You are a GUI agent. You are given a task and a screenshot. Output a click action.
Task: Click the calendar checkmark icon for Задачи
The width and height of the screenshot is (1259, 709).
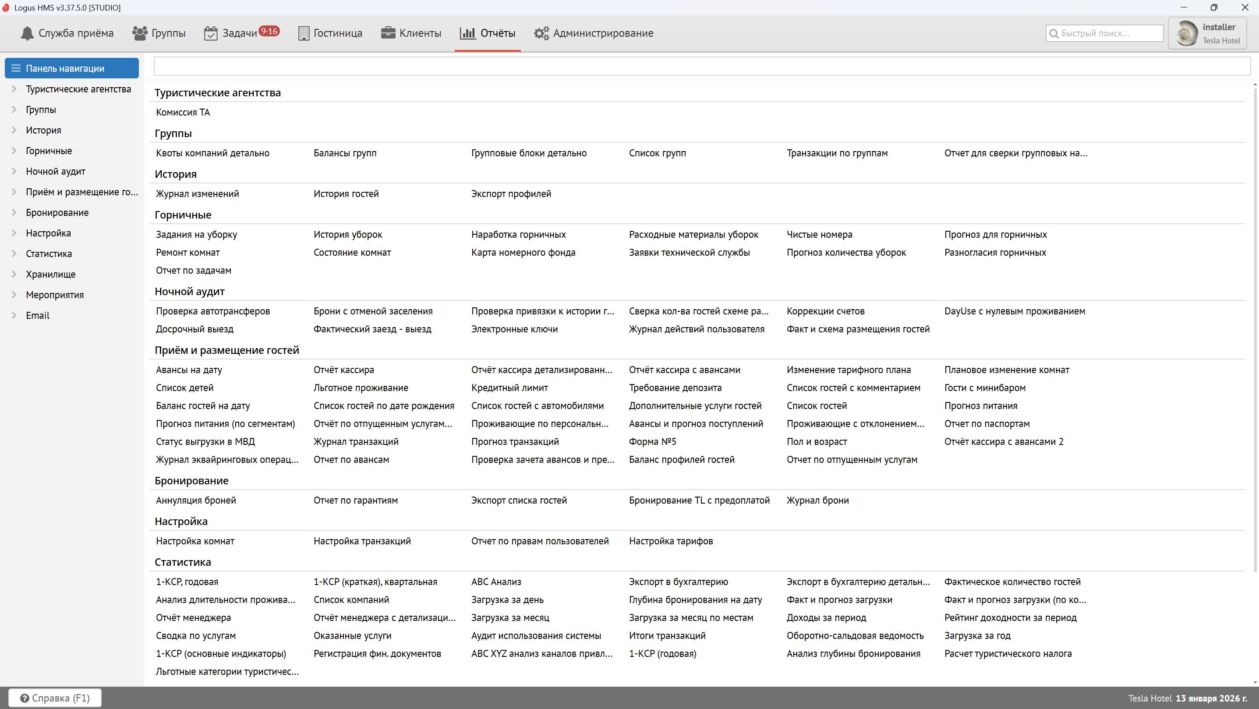[x=211, y=33]
